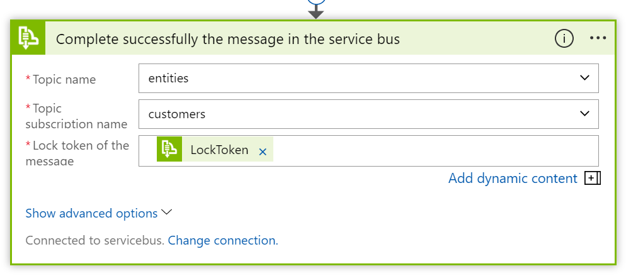Viewport: 626px width, 276px height.
Task: Click inside the Lock token input field
Action: [435, 151]
